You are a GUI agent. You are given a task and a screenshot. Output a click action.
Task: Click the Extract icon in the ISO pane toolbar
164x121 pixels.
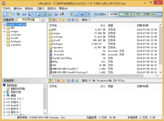(69, 20)
